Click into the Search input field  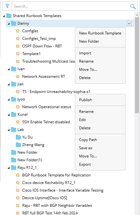(x=70, y=6)
